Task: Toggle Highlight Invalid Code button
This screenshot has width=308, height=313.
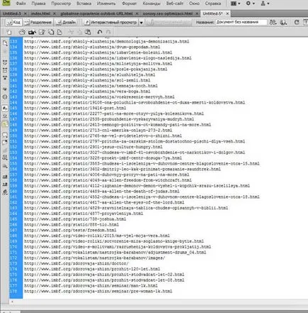Action: click(x=5, y=116)
